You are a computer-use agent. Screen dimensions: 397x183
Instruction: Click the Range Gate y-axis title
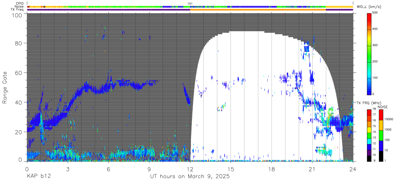5,87
